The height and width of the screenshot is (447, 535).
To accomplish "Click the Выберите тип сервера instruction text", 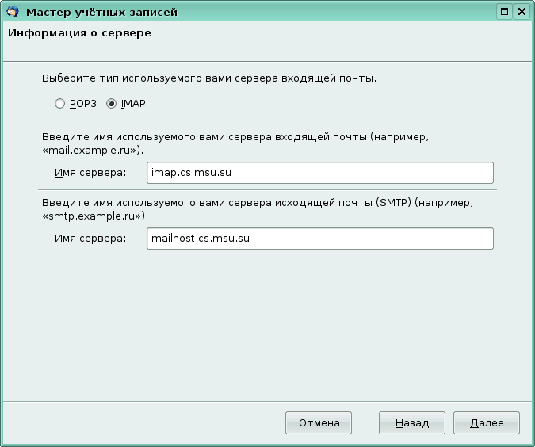I will coord(208,79).
